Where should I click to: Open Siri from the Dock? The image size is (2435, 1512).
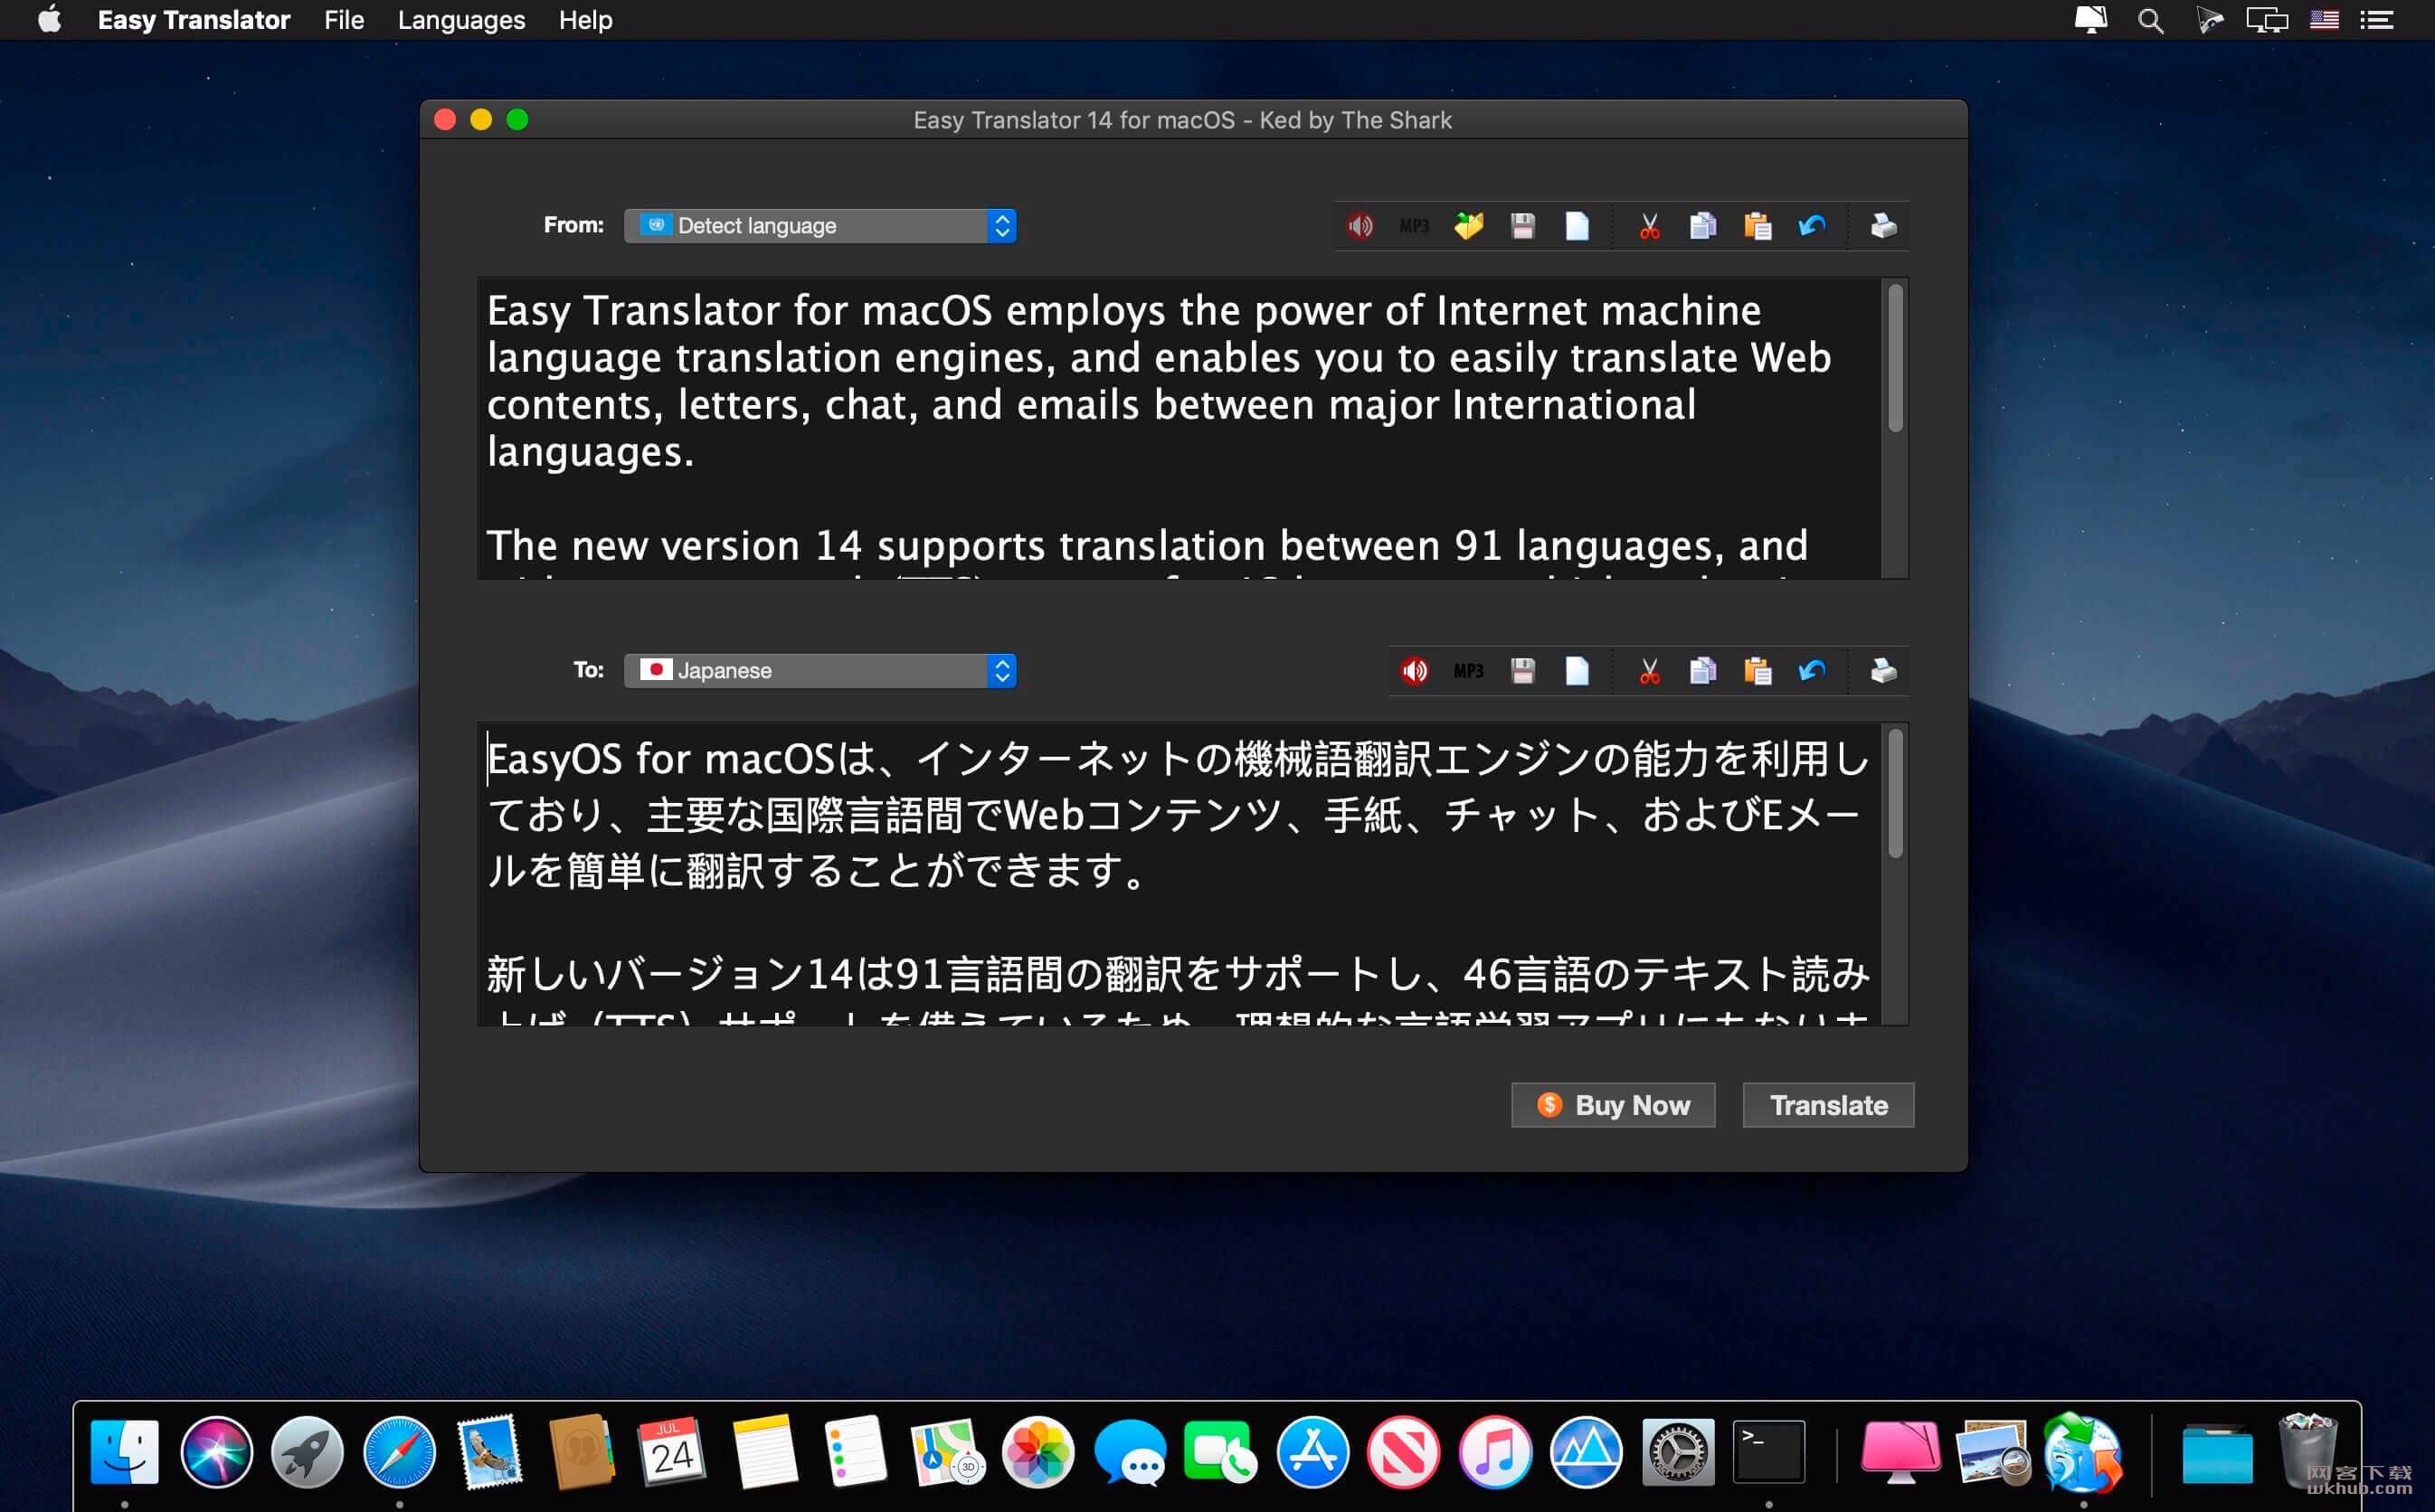(x=216, y=1452)
